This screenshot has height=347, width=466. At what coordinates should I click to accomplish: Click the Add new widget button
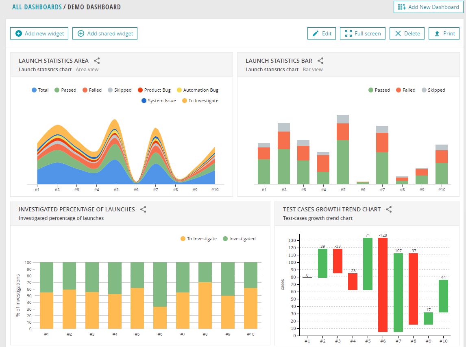pyautogui.click(x=39, y=34)
